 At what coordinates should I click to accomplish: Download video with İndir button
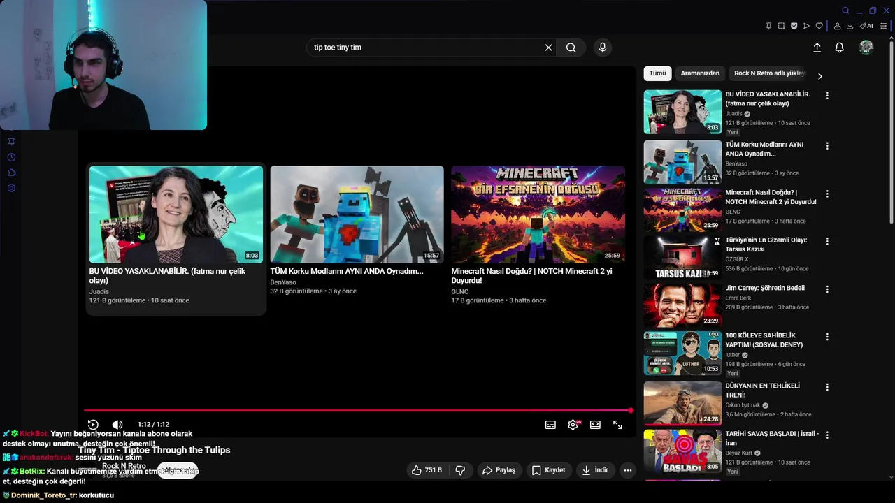click(595, 470)
